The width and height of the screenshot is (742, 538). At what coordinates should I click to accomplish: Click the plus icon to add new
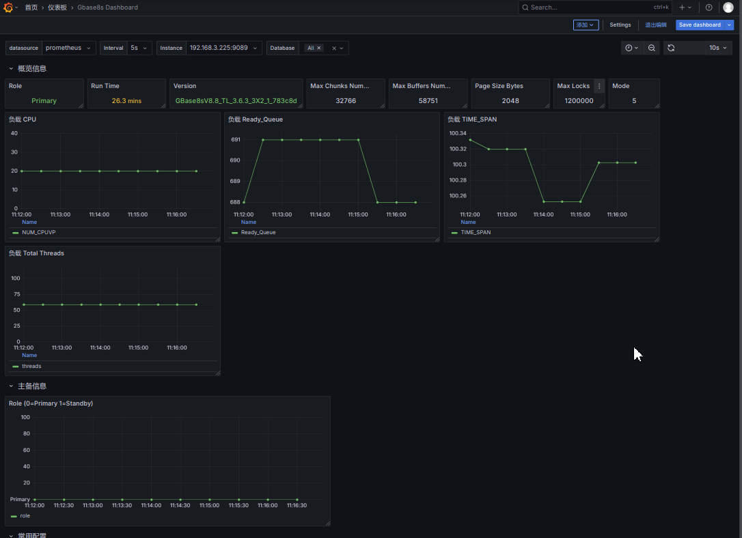point(682,7)
